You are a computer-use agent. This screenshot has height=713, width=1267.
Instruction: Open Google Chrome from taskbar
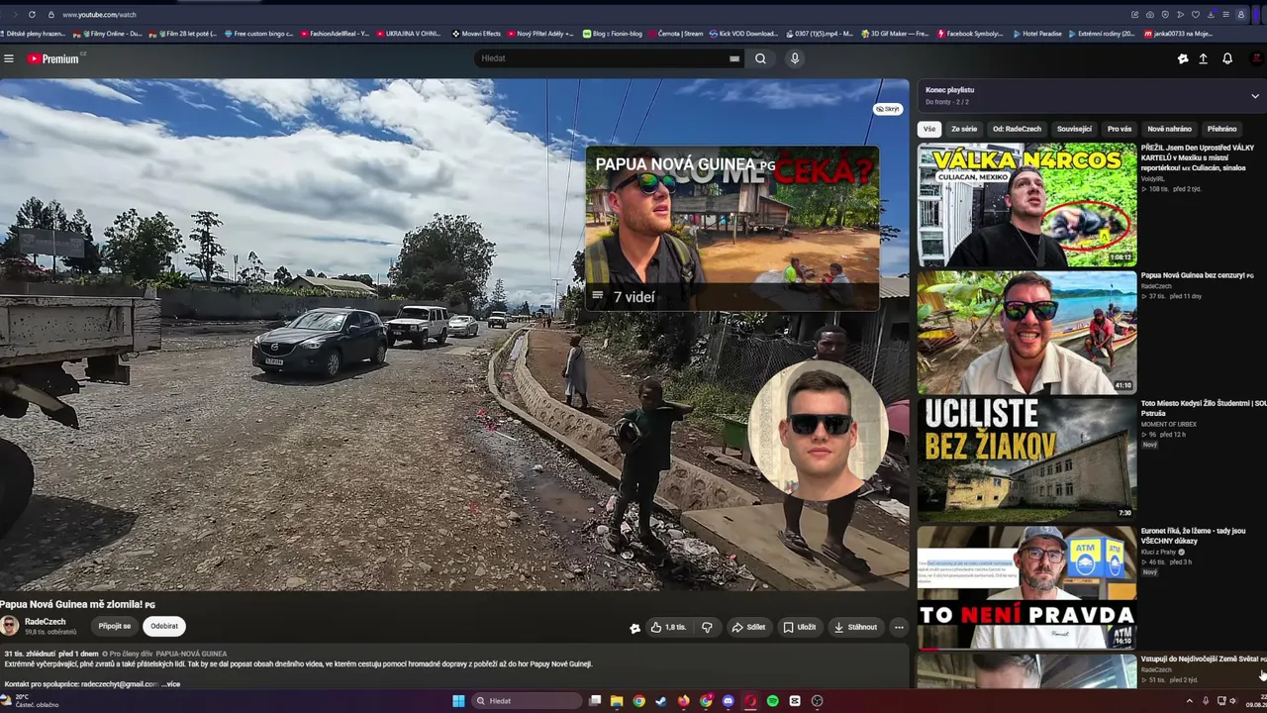639,701
